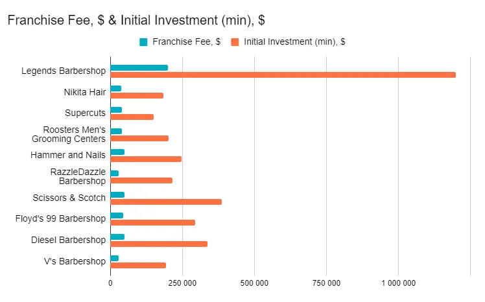Click Floyd's 99 Barbershop orange bar
Screen dimensions: 485x302
pos(152,222)
